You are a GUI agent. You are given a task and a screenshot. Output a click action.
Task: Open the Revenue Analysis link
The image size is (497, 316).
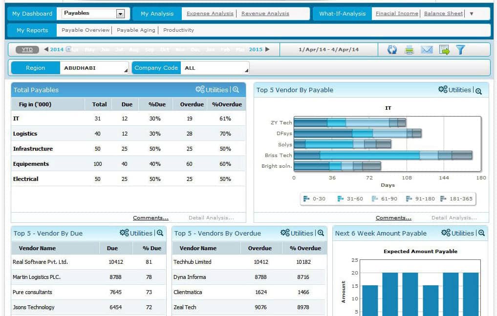[265, 14]
